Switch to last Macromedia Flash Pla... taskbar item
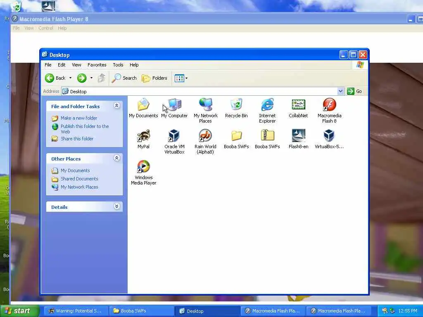 339,311
